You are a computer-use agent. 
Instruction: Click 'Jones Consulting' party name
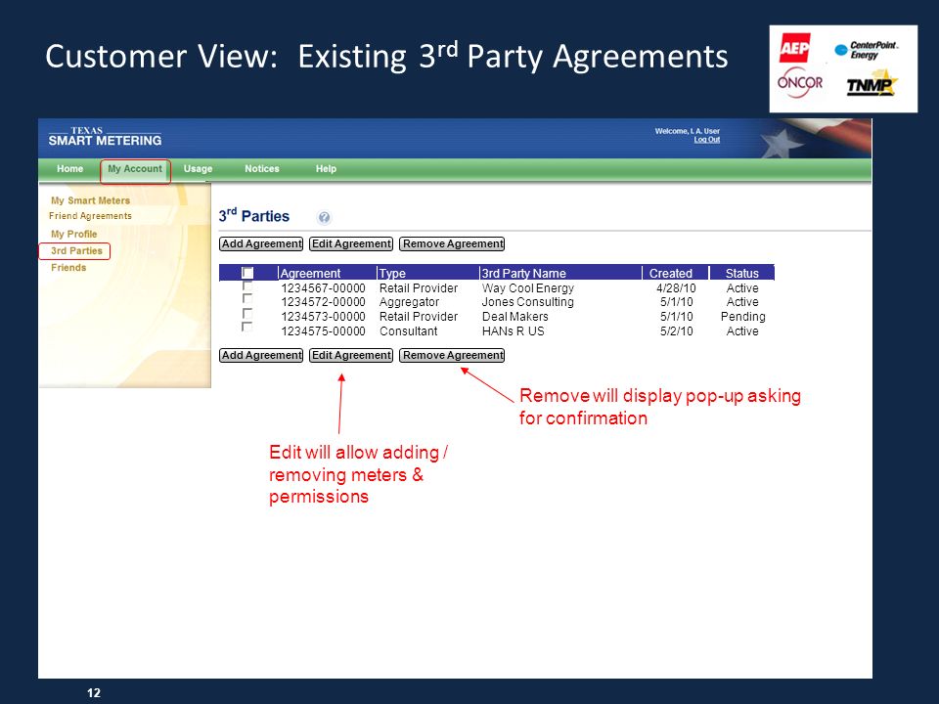coord(527,302)
